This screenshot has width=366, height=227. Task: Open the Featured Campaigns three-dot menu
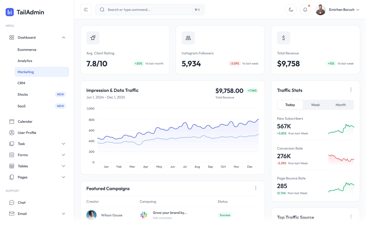click(256, 187)
